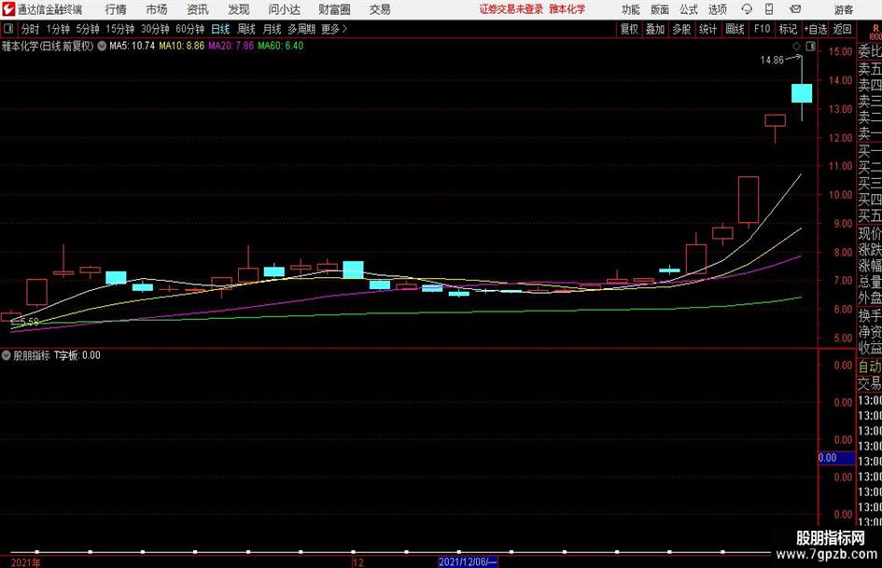Click the 委比 label in the quote panel
This screenshot has width=882, height=568.
870,51
